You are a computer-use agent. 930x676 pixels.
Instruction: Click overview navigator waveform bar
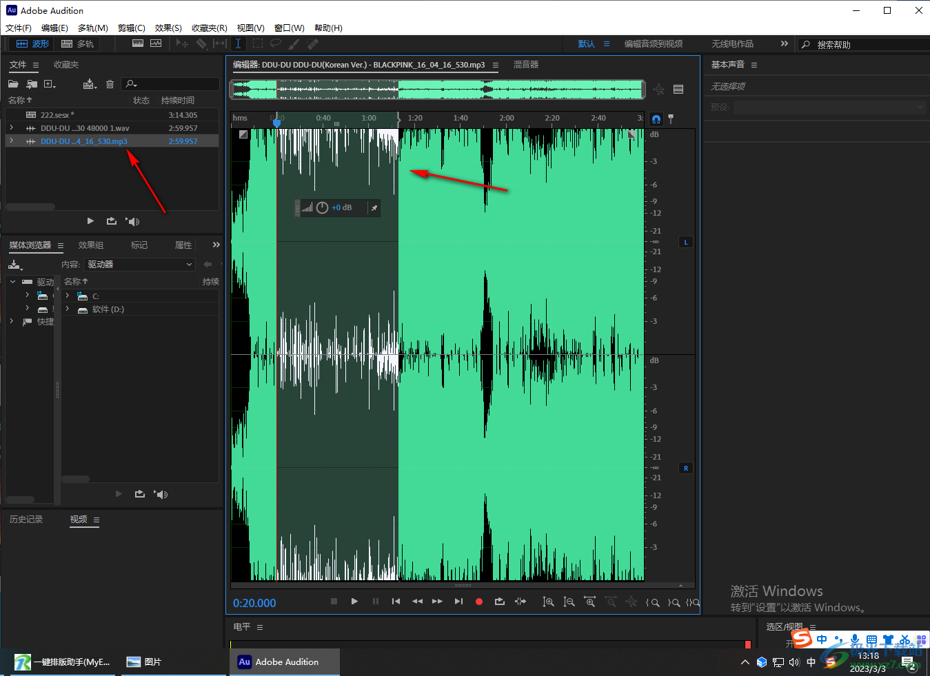click(x=438, y=89)
